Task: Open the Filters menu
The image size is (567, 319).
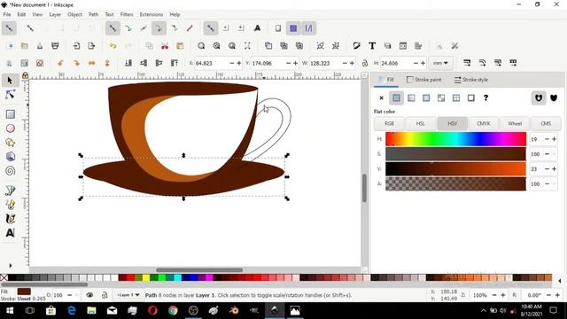Action: [127, 14]
